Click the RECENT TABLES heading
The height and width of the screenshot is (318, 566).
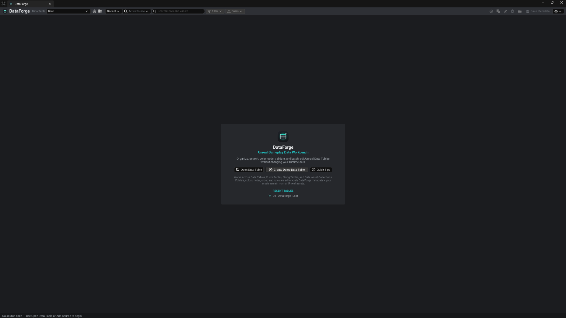[283, 191]
